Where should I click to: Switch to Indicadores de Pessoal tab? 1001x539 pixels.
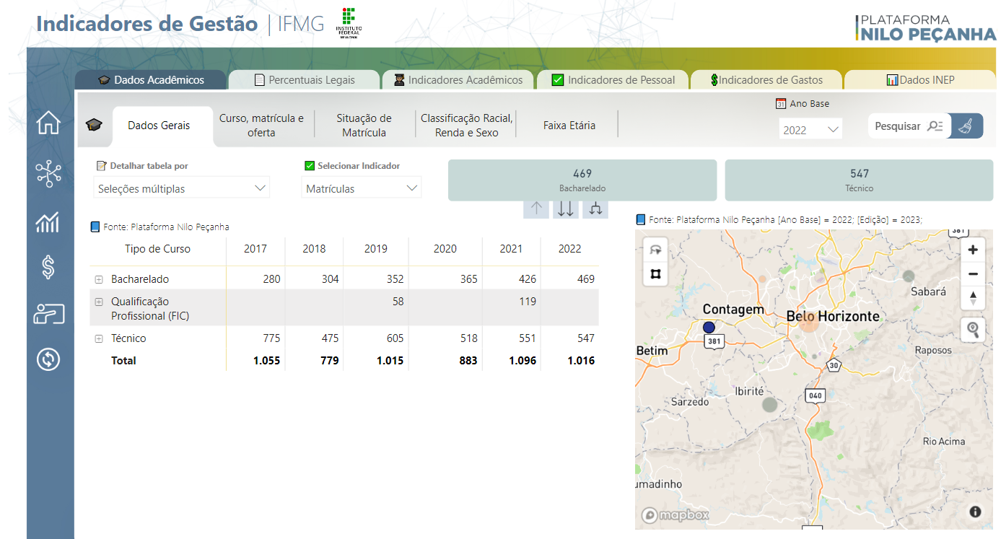click(613, 80)
